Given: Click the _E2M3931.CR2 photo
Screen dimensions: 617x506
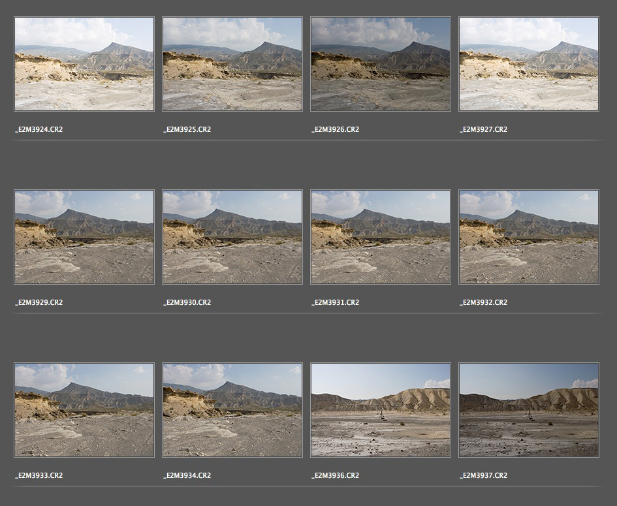Looking at the screenshot, I should click(381, 237).
